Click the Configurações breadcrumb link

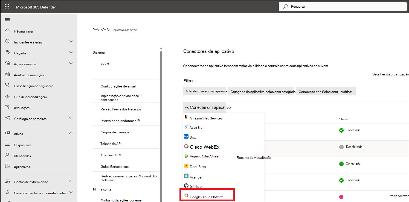pos(101,29)
